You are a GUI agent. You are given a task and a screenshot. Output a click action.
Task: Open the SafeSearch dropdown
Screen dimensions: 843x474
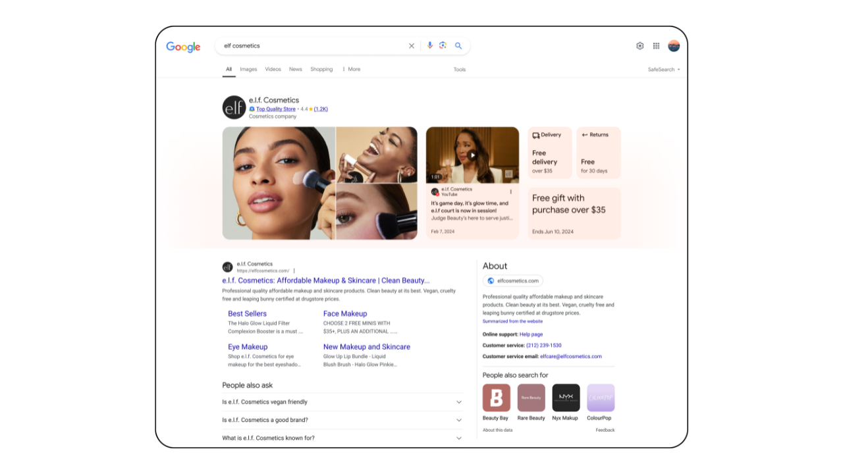(x=664, y=70)
